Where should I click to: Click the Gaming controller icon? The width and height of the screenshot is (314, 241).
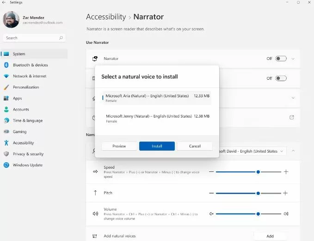click(6, 132)
